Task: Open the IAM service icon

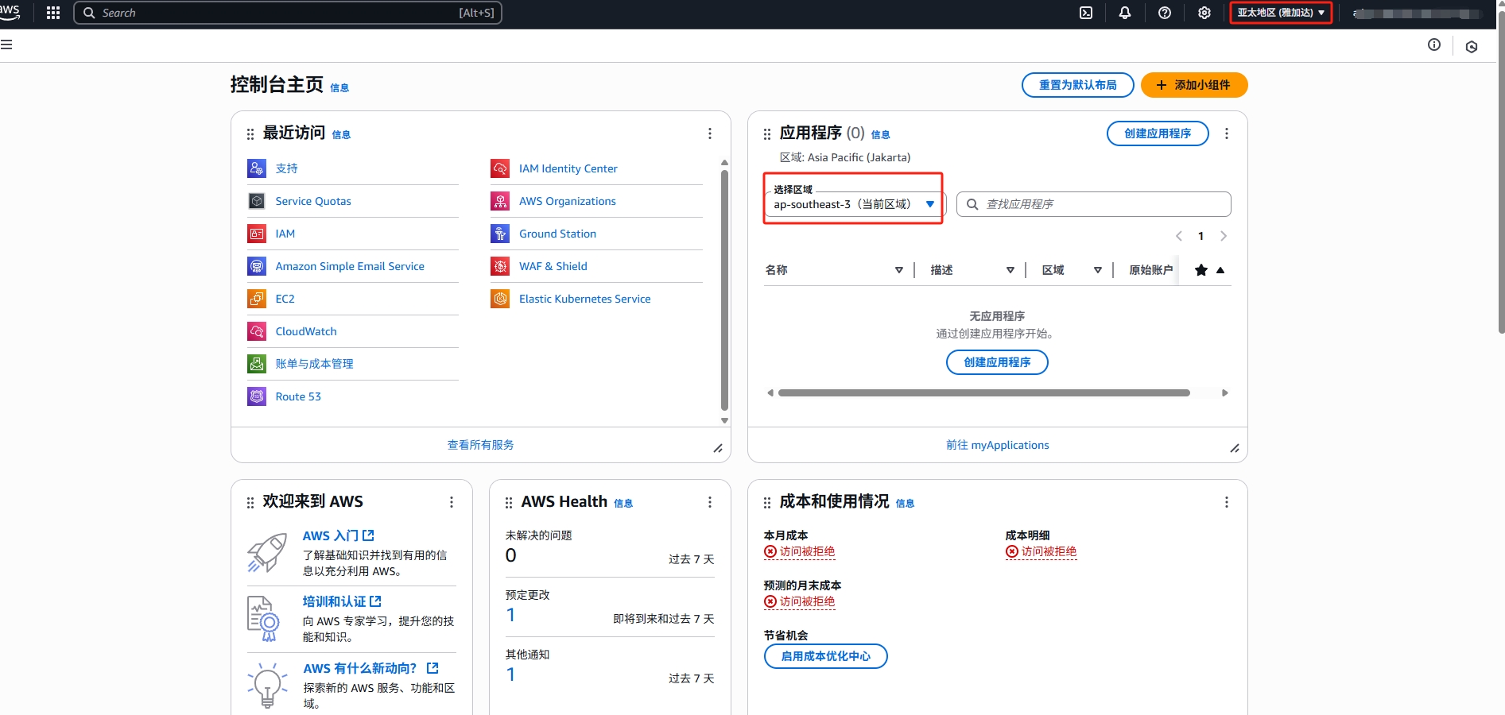Action: pos(257,234)
